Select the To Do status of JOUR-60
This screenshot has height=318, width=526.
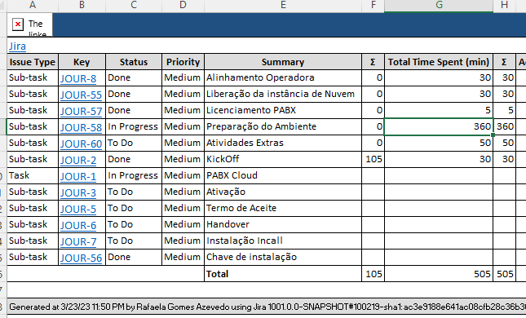click(x=134, y=143)
